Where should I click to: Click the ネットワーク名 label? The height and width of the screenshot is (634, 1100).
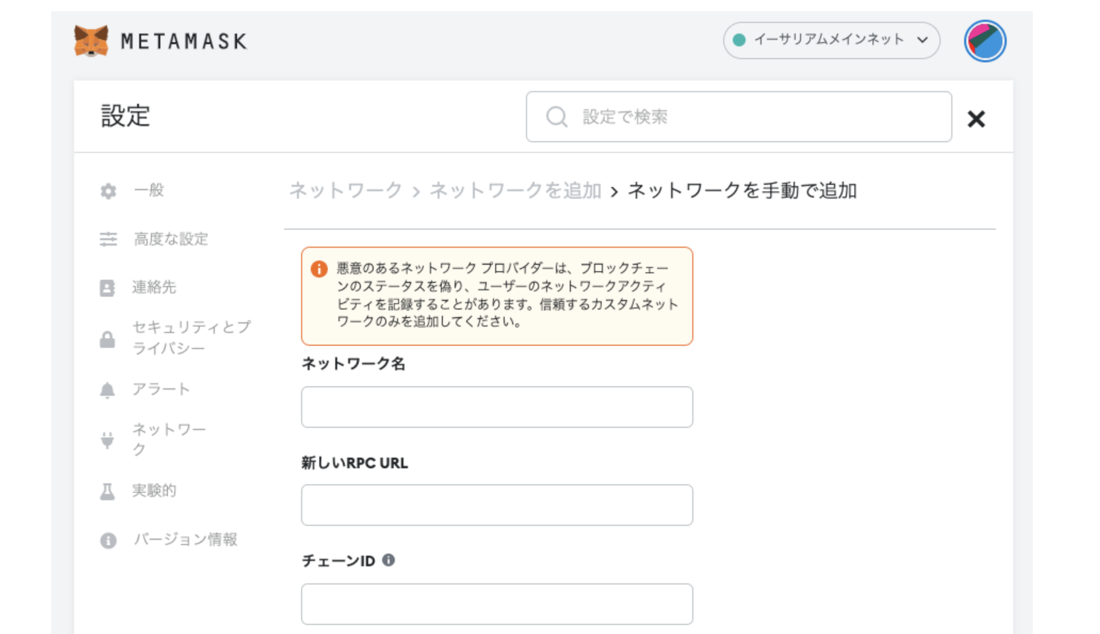(x=353, y=363)
